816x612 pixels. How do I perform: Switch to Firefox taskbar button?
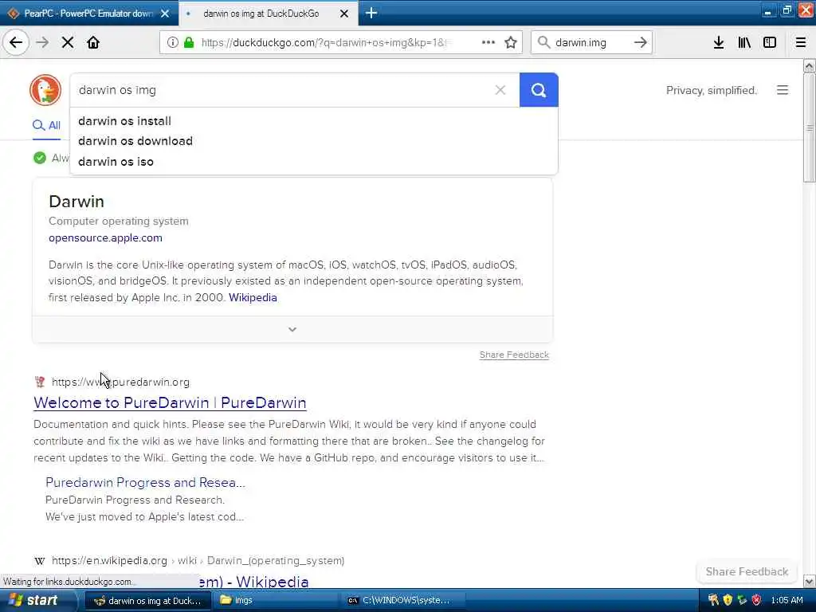pos(148,601)
